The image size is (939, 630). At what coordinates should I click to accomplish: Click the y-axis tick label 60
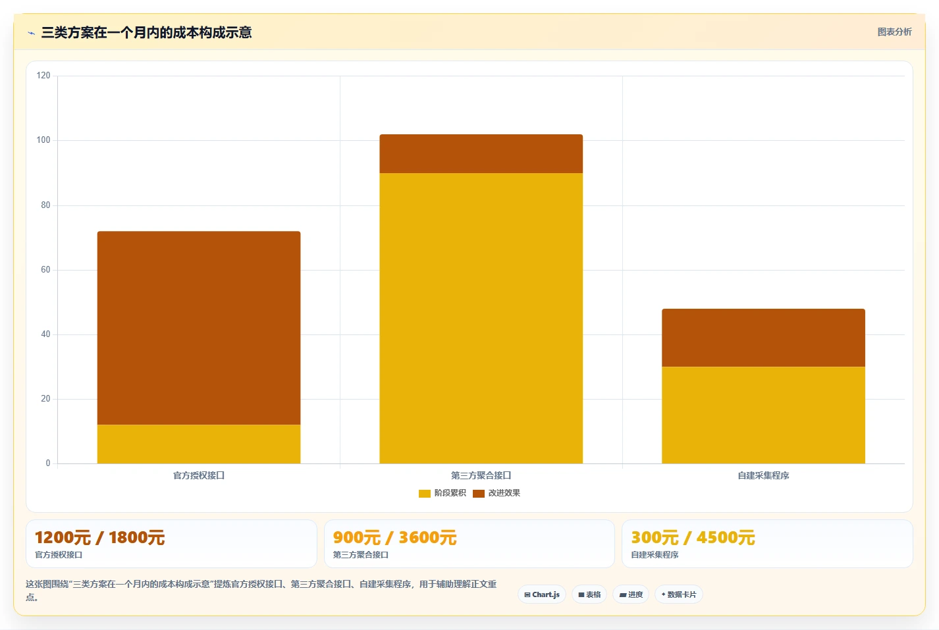(45, 270)
